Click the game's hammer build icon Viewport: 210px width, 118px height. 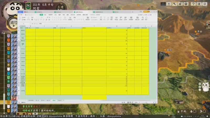[175, 4]
